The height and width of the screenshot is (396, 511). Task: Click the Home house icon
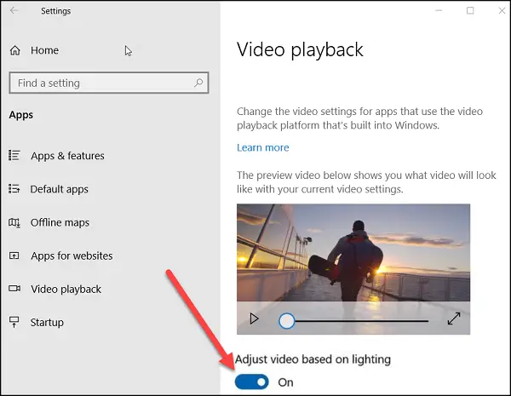(15, 50)
